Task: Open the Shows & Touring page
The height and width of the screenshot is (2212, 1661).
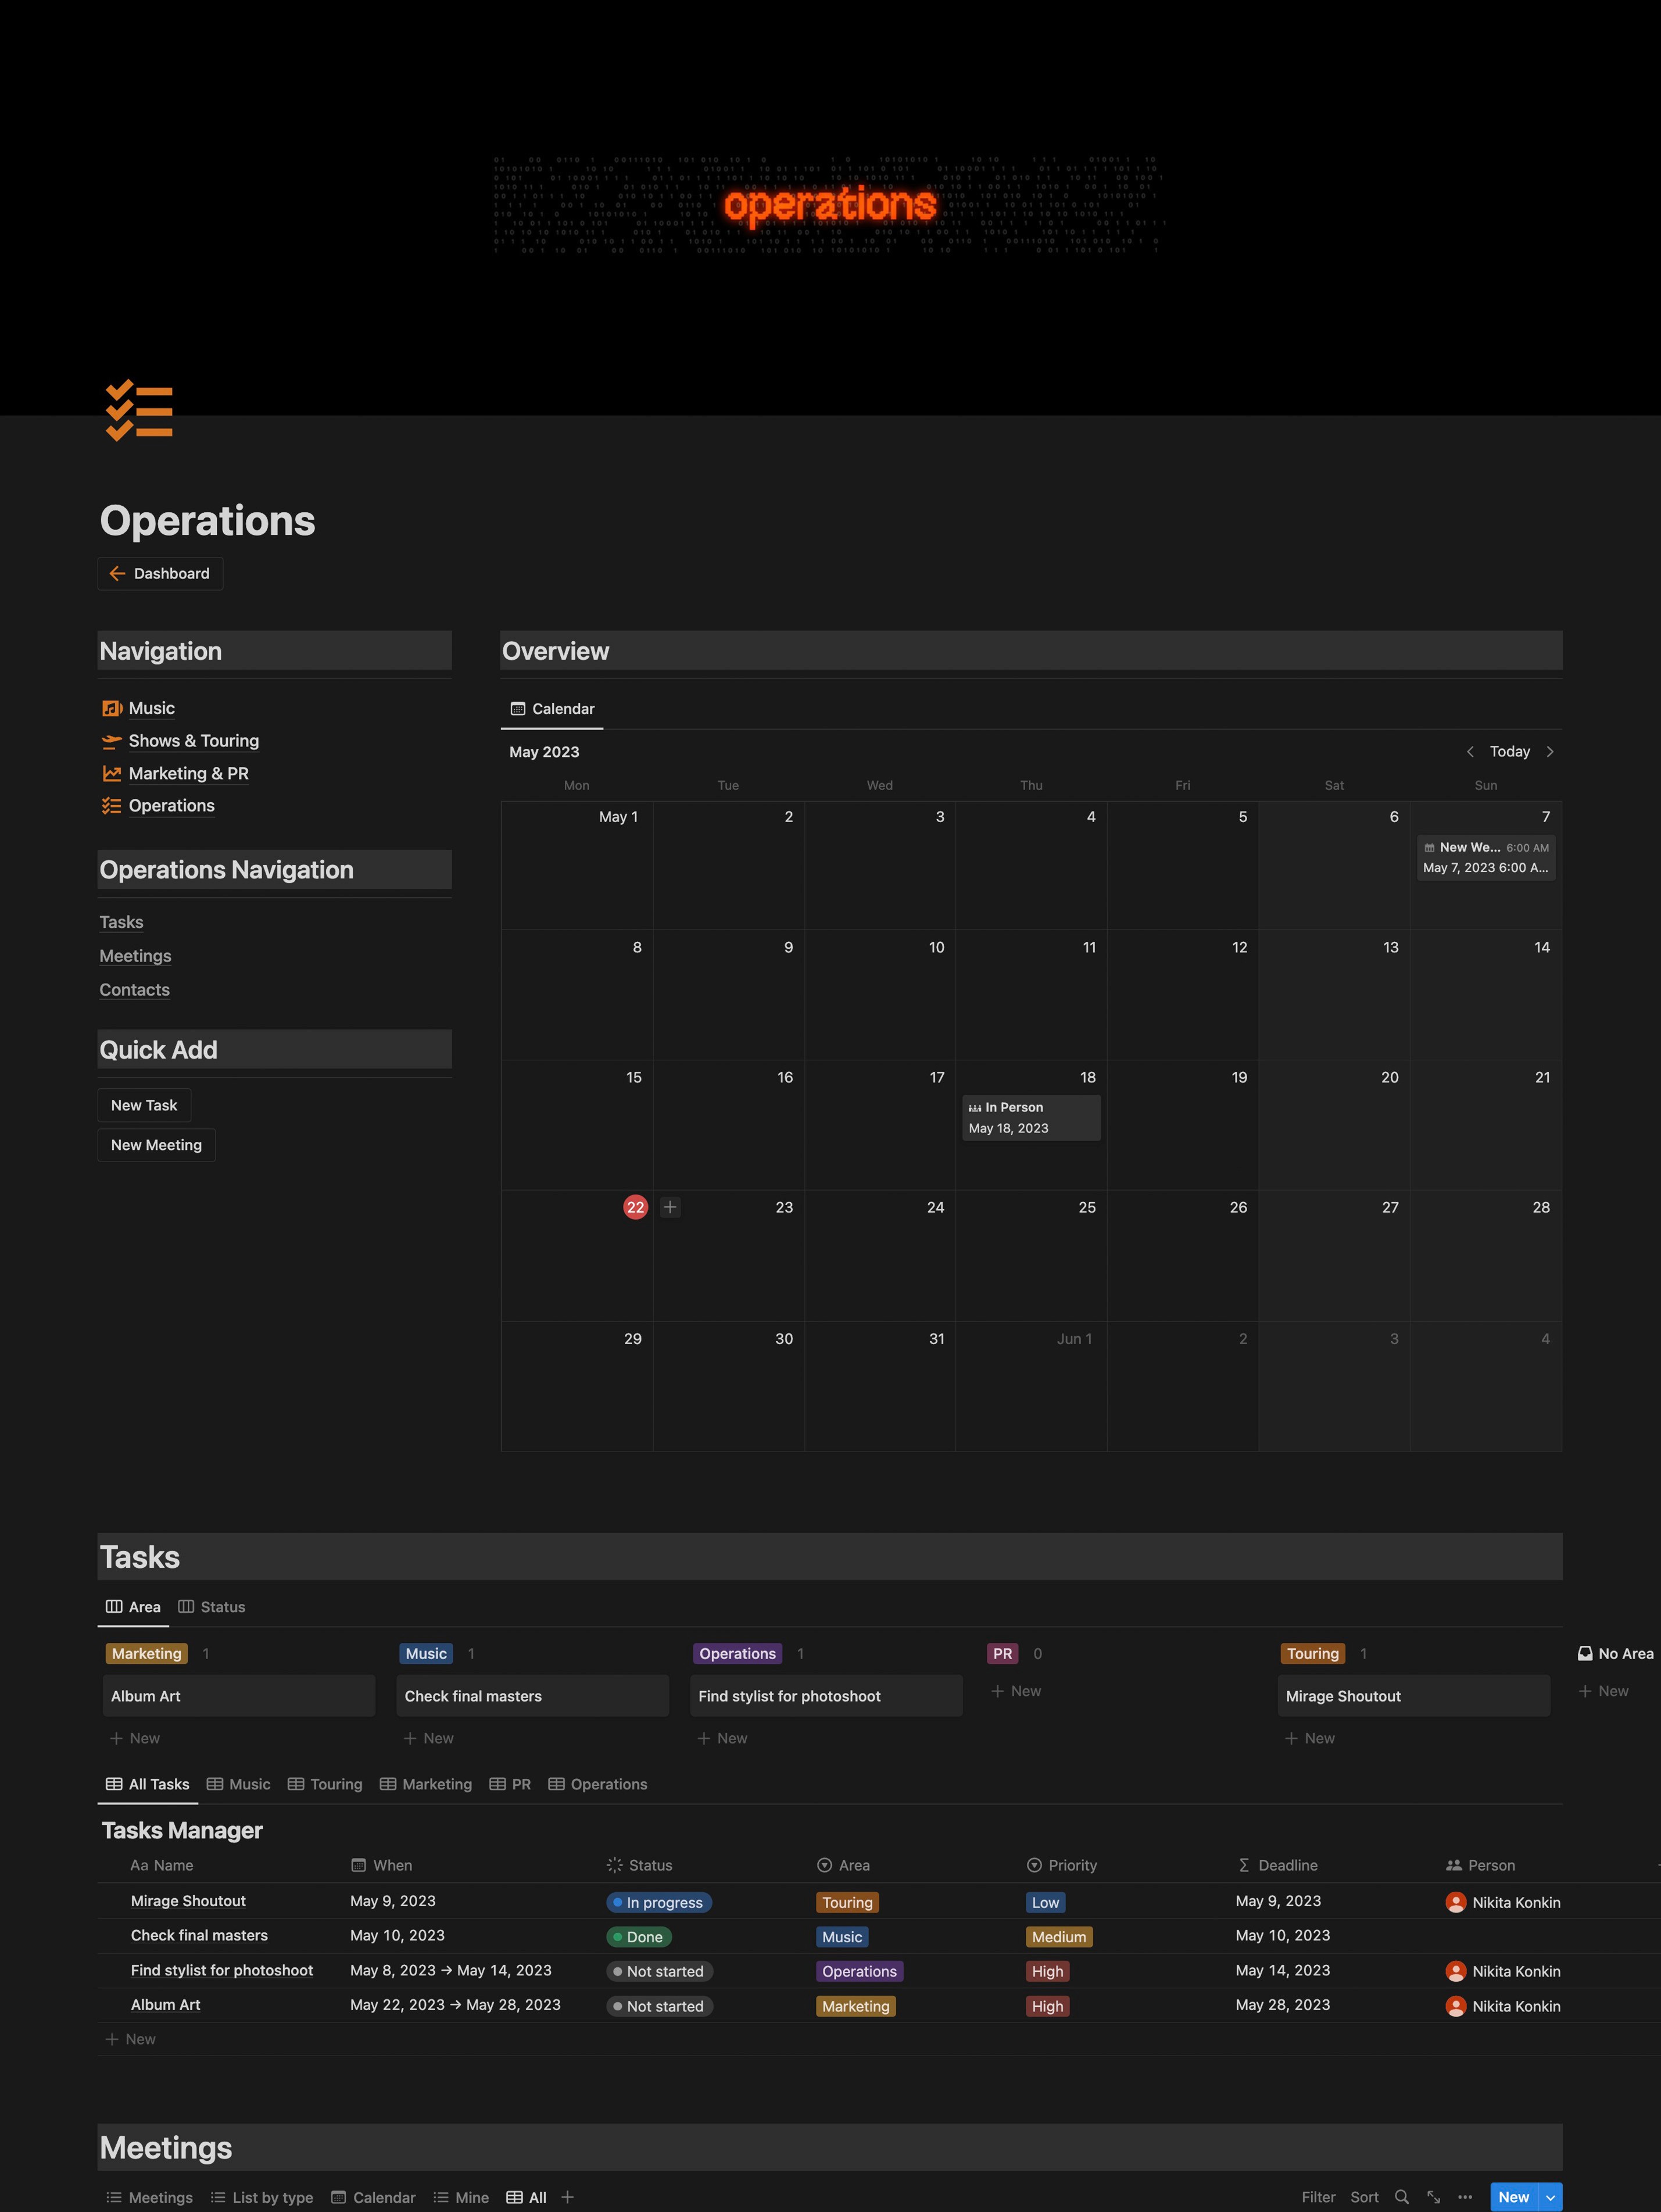Action: pyautogui.click(x=193, y=741)
